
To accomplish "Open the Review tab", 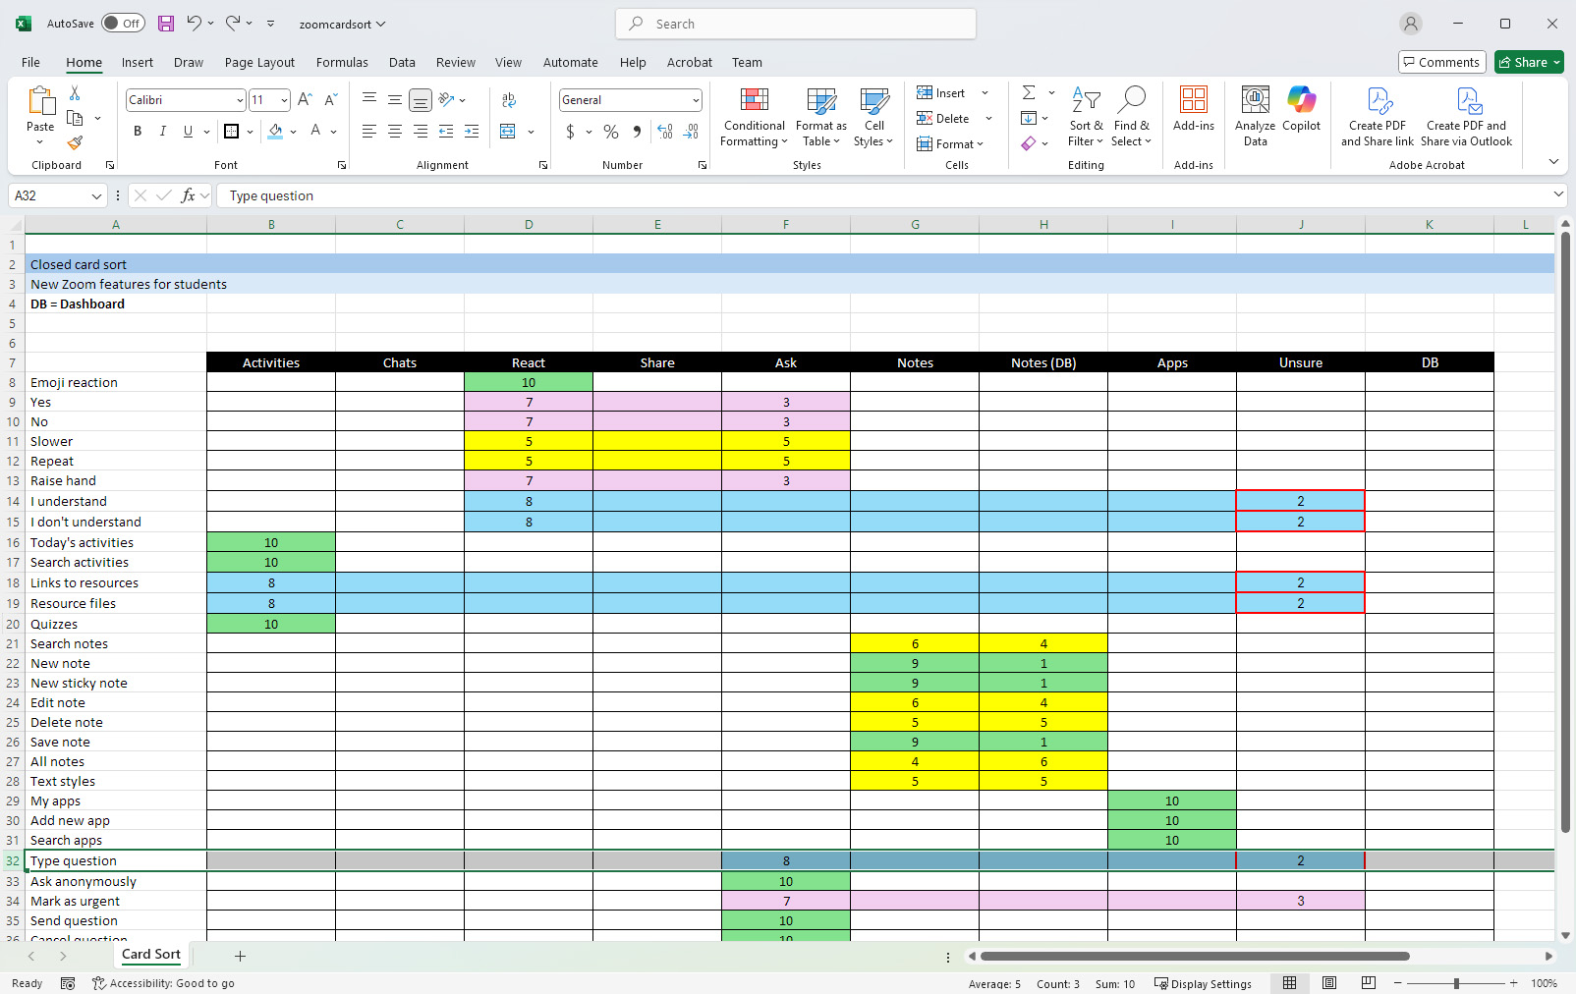I will point(456,62).
